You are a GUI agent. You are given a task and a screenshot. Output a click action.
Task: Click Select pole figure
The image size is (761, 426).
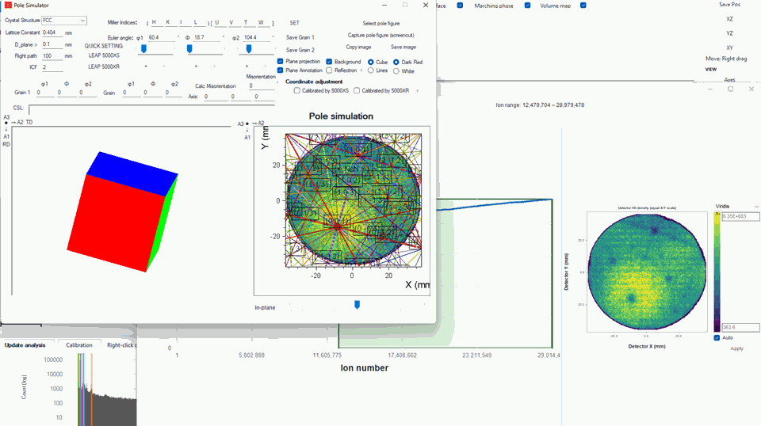tap(381, 23)
